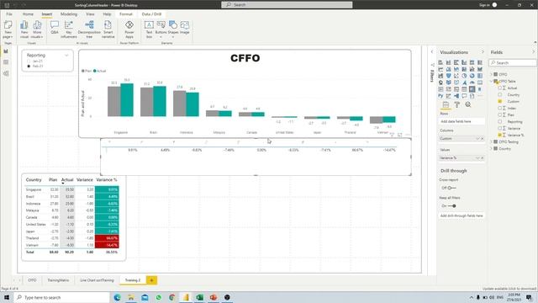Click the Power Apps ribbon icon

pos(129,29)
